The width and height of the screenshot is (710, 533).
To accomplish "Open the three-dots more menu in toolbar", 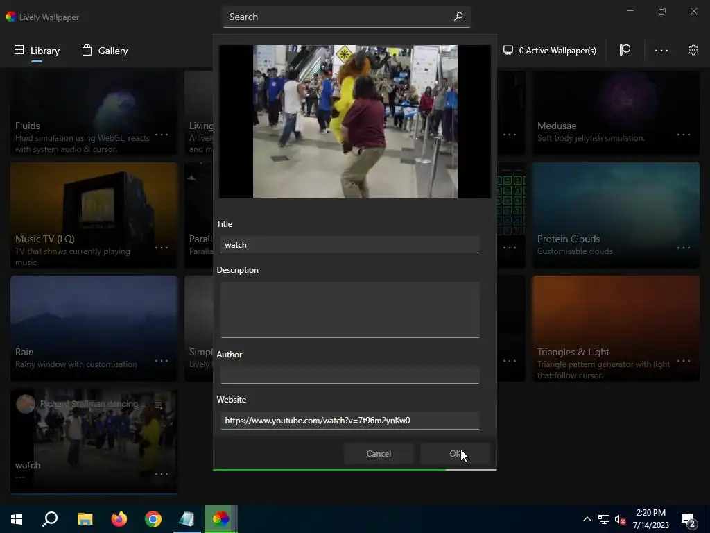I will 661,50.
